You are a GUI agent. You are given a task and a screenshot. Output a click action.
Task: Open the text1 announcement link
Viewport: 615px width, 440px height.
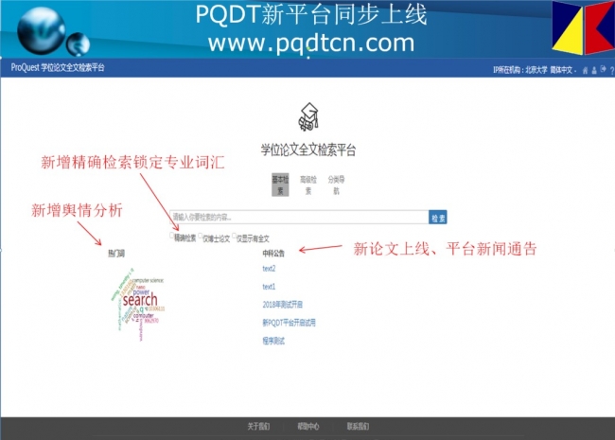269,287
